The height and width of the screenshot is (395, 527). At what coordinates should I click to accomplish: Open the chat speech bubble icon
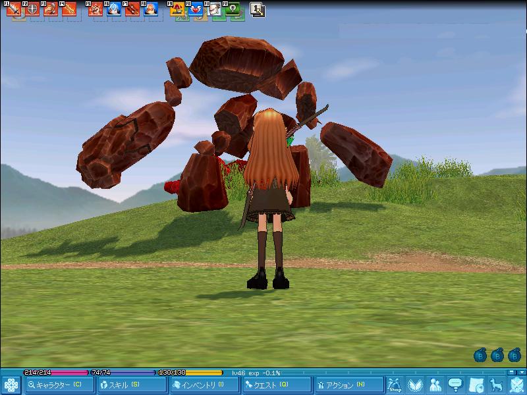(455, 384)
